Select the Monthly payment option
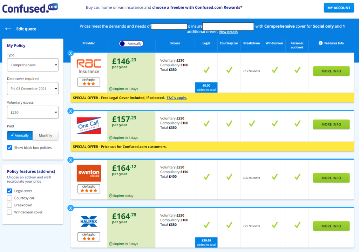The width and height of the screenshot is (359, 252). (x=45, y=136)
